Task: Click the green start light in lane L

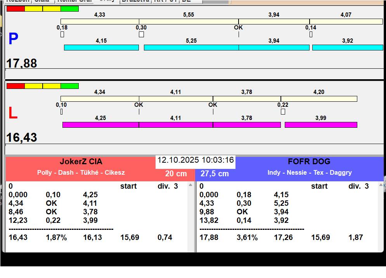Action: (x=70, y=86)
